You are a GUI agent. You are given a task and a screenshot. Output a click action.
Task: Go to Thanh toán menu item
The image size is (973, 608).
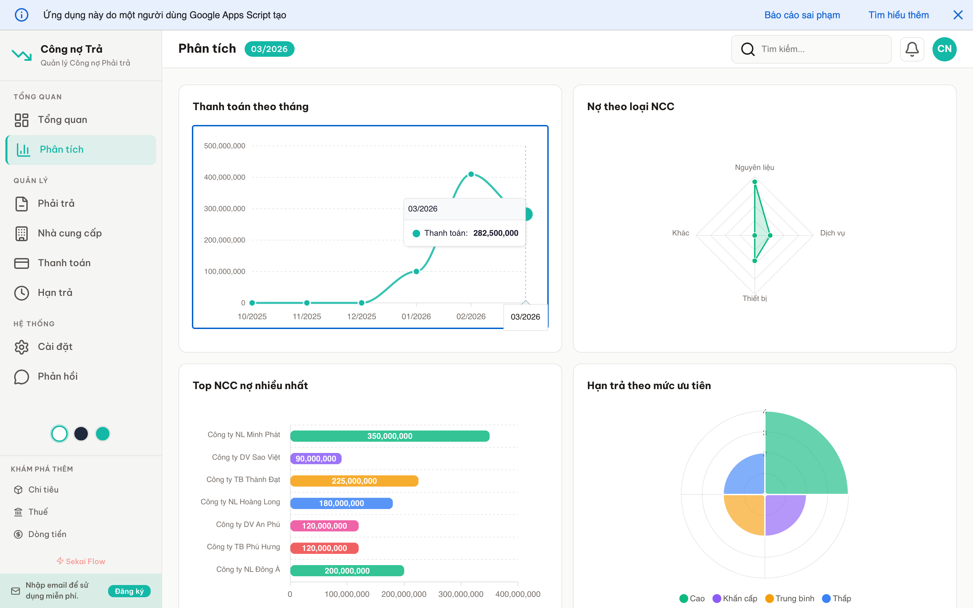tap(64, 263)
